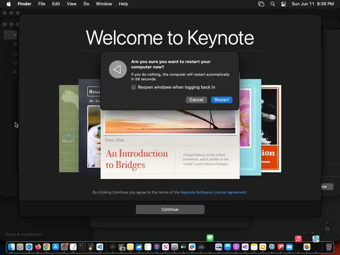This screenshot has width=340, height=255.
Task: Click the bouncing Messages icon in the Dock
Action: [210, 238]
